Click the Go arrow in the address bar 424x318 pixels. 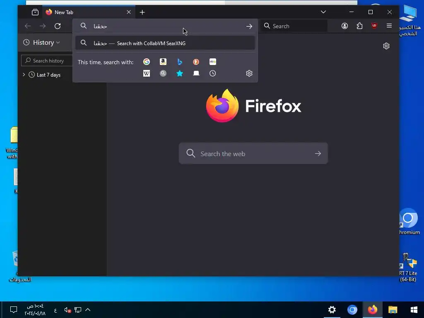[249, 26]
